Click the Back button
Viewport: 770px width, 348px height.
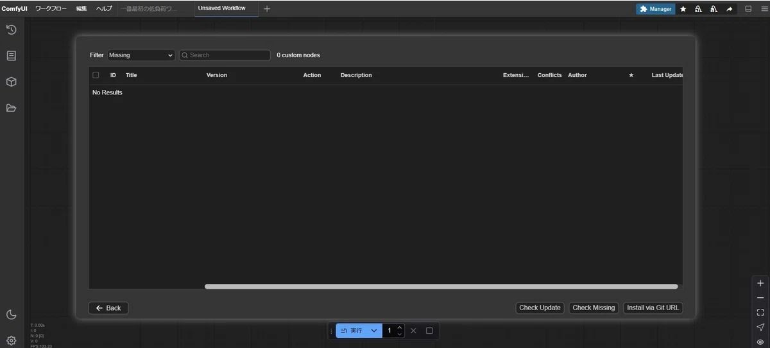(x=108, y=308)
